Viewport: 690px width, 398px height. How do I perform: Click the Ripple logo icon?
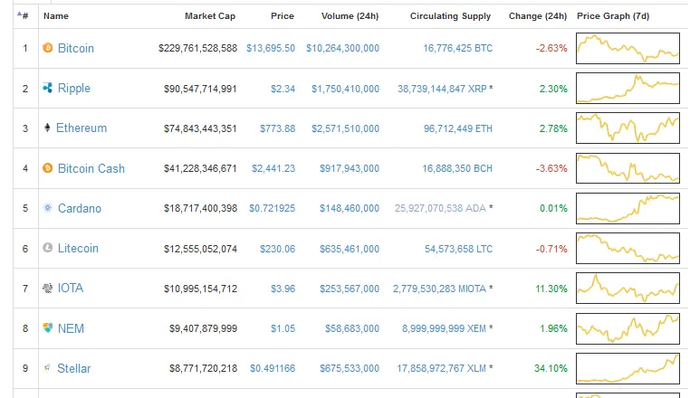click(47, 88)
